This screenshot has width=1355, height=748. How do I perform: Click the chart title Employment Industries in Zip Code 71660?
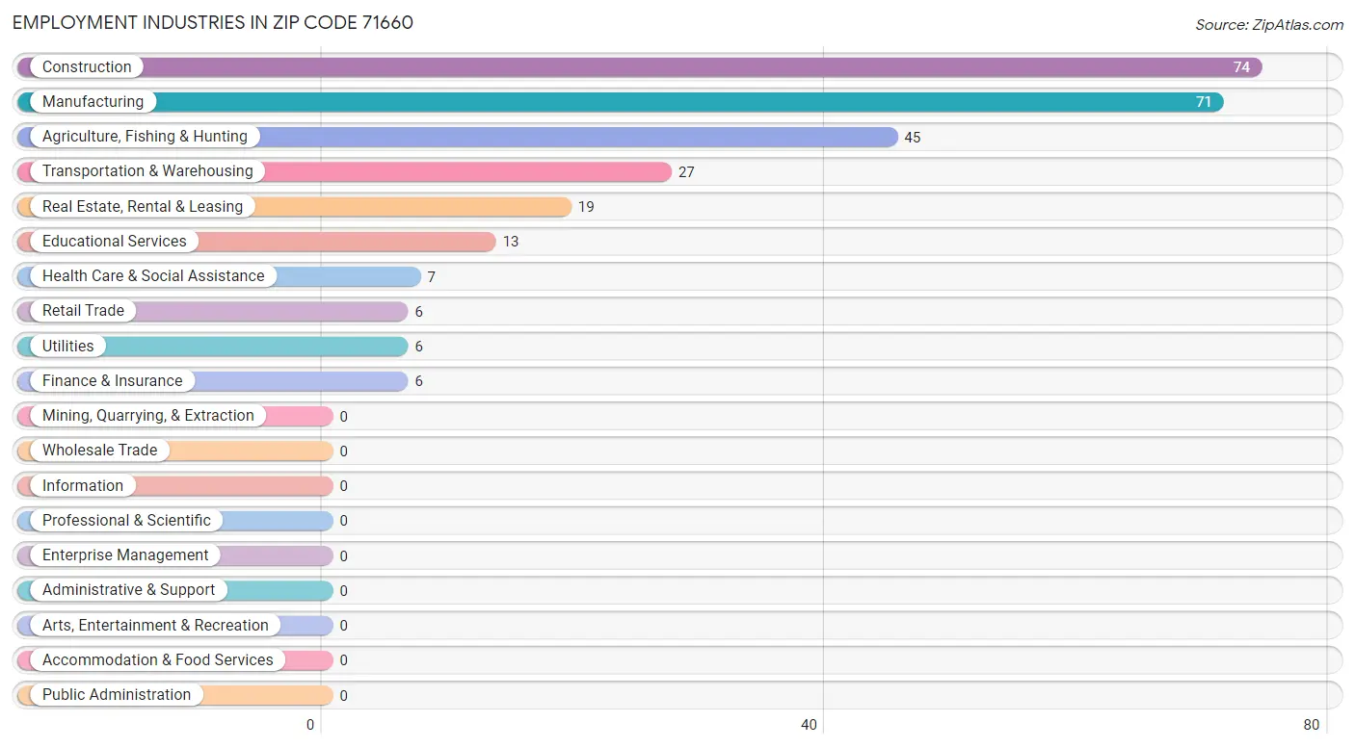point(213,22)
